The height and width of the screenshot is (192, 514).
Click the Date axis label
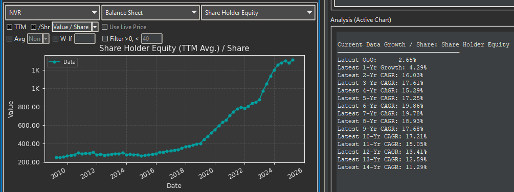(x=174, y=185)
